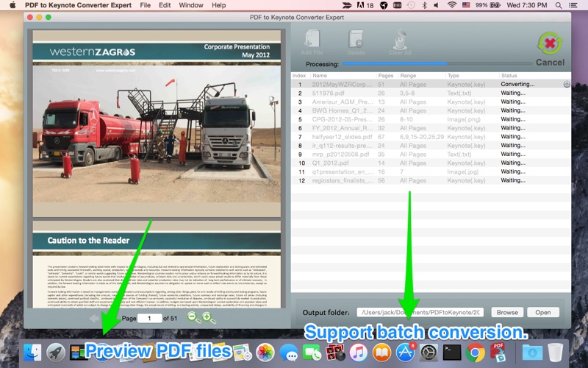Open FaceTime app in the Dock
The width and height of the screenshot is (588, 368).
(312, 353)
